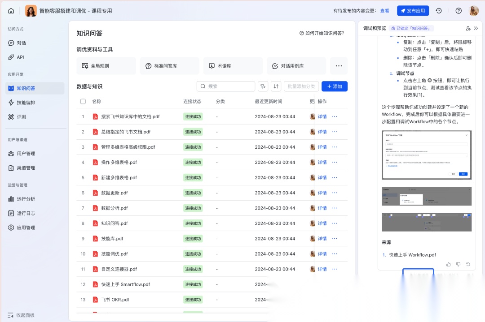Click file name 管理多维表格高级权限.pdf
This screenshot has width=485, height=322.
pyautogui.click(x=128, y=147)
